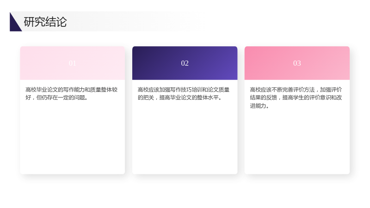Click the line 的把关，提高毕业论文的整体水平。
This screenshot has height=208, width=370.
click(180, 98)
